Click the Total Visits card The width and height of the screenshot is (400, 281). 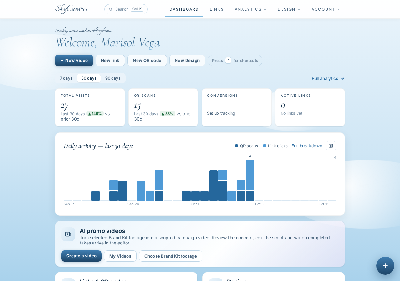point(90,107)
